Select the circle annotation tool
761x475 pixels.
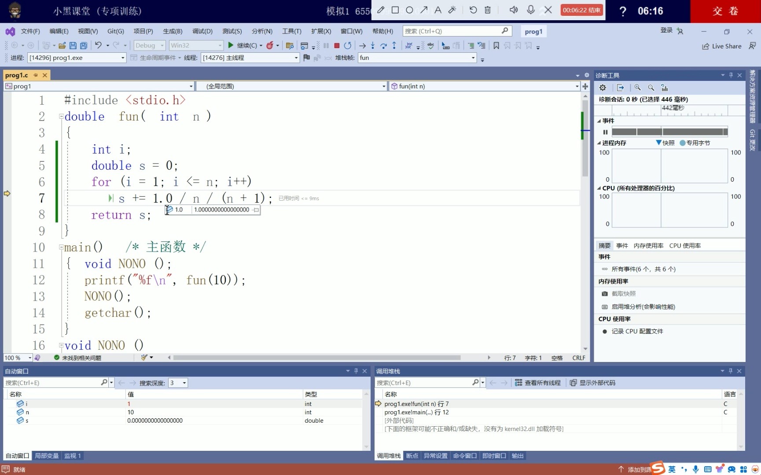[x=409, y=10]
